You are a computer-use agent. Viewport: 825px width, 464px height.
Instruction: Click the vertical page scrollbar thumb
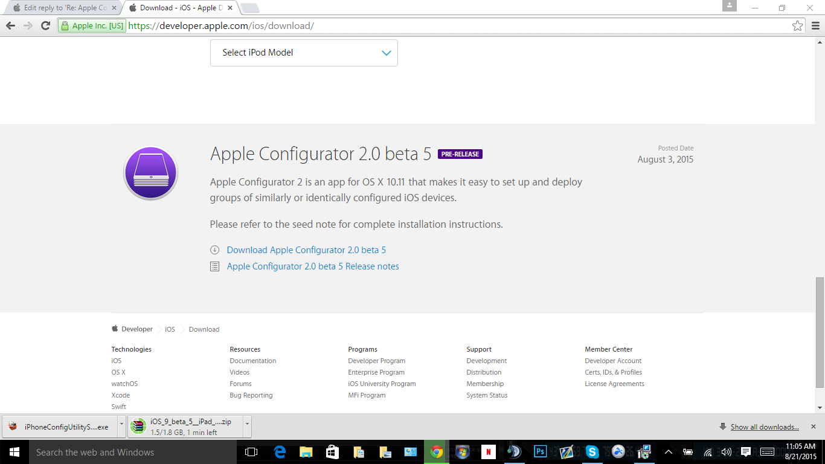point(820,332)
